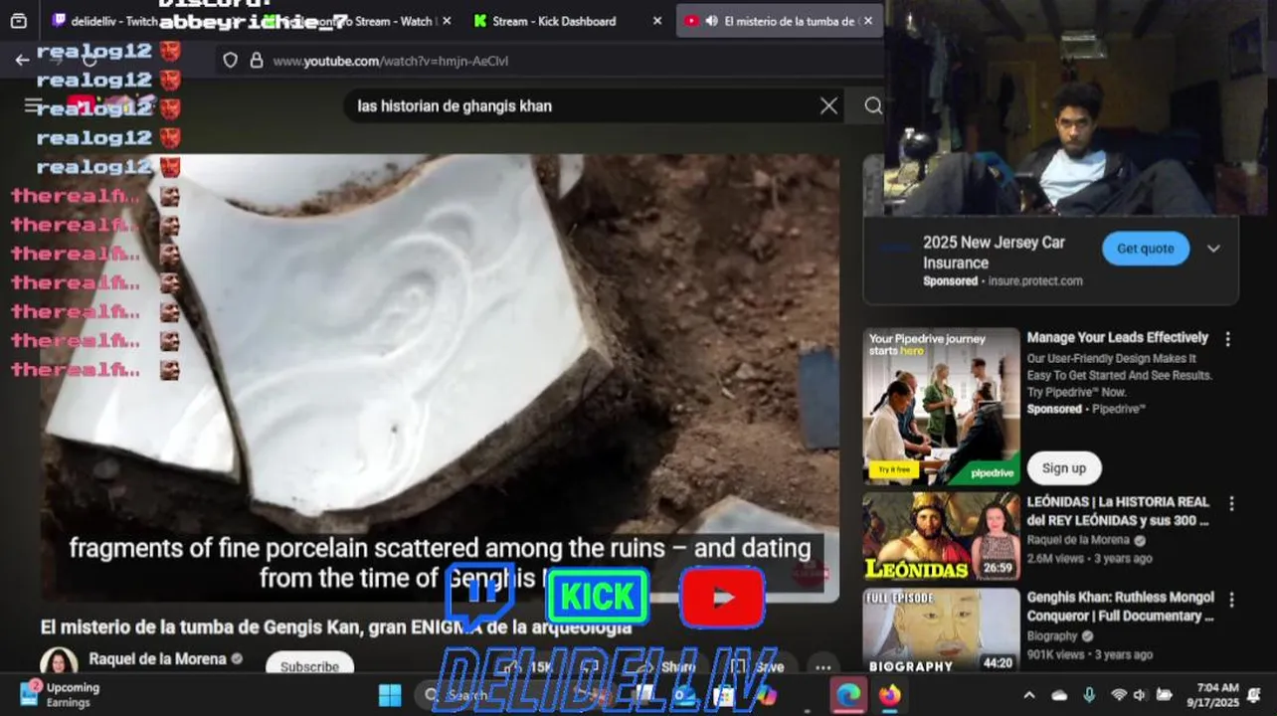
Task: Subscribe to Raquel de la Morena channel
Action: pos(309,666)
